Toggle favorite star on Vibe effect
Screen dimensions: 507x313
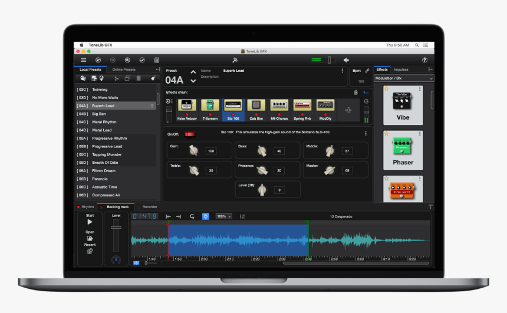386,88
